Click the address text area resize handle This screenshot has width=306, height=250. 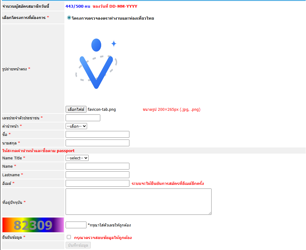[210, 213]
